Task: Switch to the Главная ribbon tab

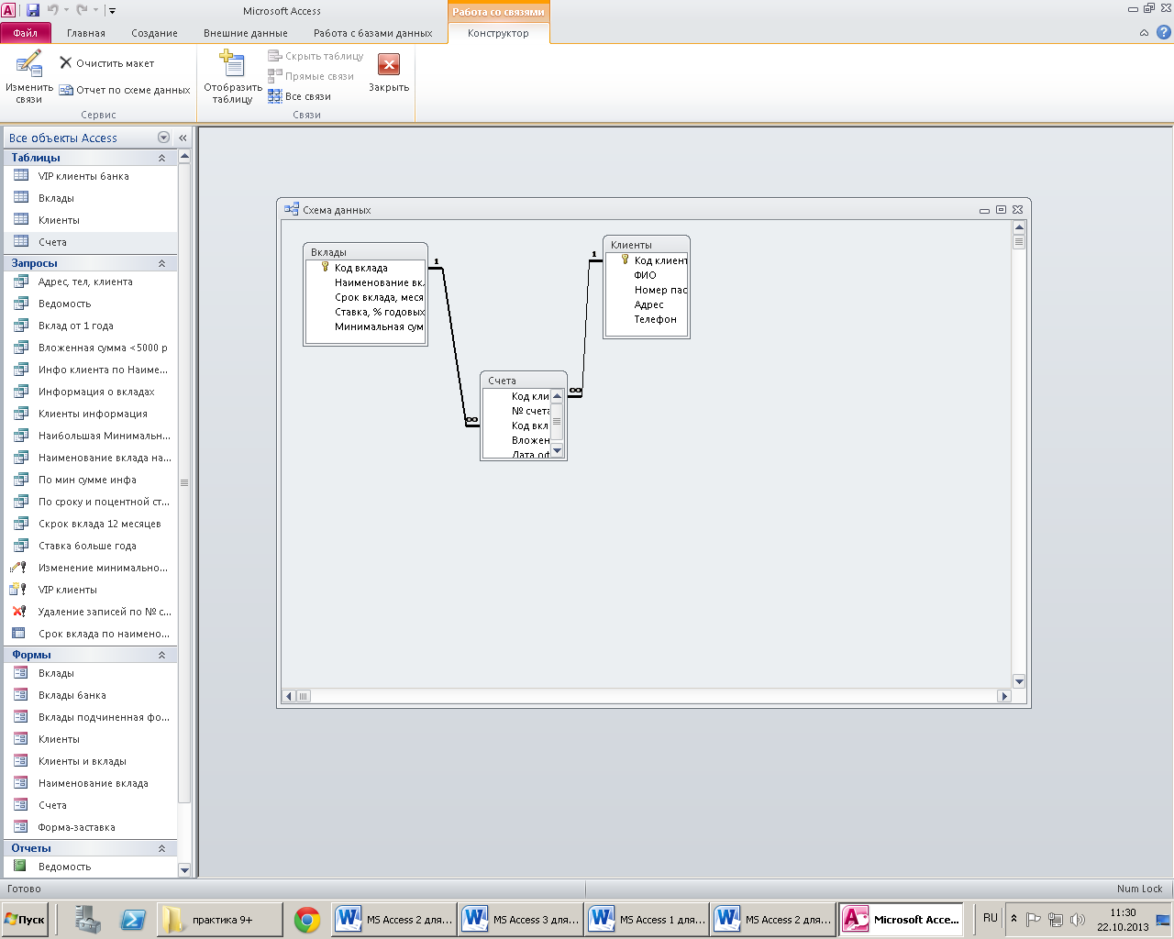Action: [86, 33]
